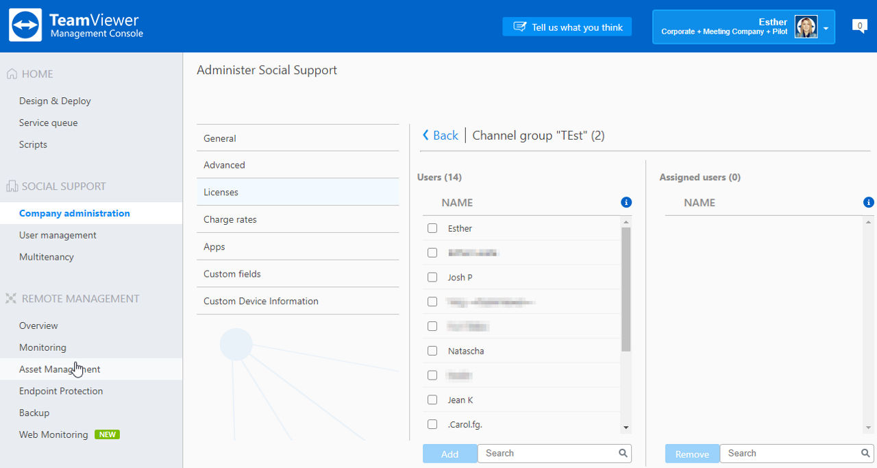
Task: Click the SOCIAL SUPPORT section heading
Action: (64, 186)
